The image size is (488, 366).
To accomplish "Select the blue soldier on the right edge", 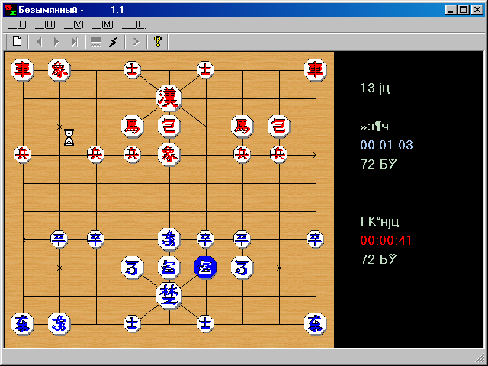I will pos(316,239).
